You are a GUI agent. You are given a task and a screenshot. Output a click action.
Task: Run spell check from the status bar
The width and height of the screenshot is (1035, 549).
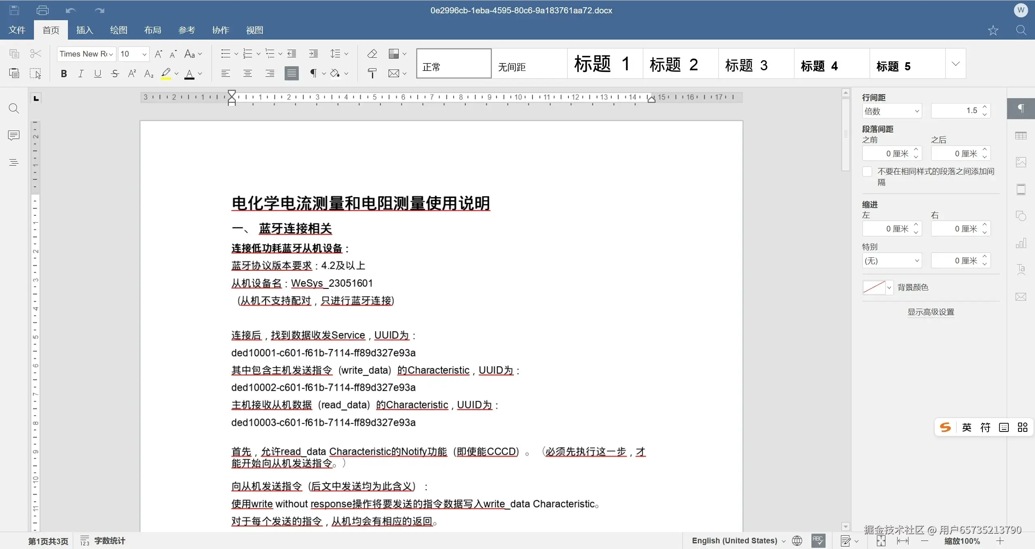[819, 541]
